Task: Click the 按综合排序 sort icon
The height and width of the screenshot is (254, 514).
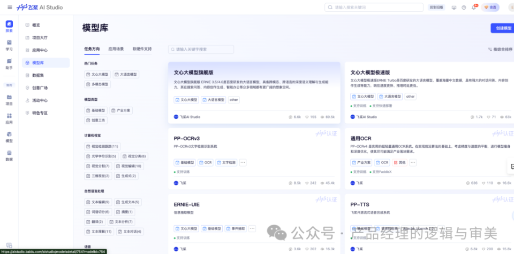Action: point(490,50)
